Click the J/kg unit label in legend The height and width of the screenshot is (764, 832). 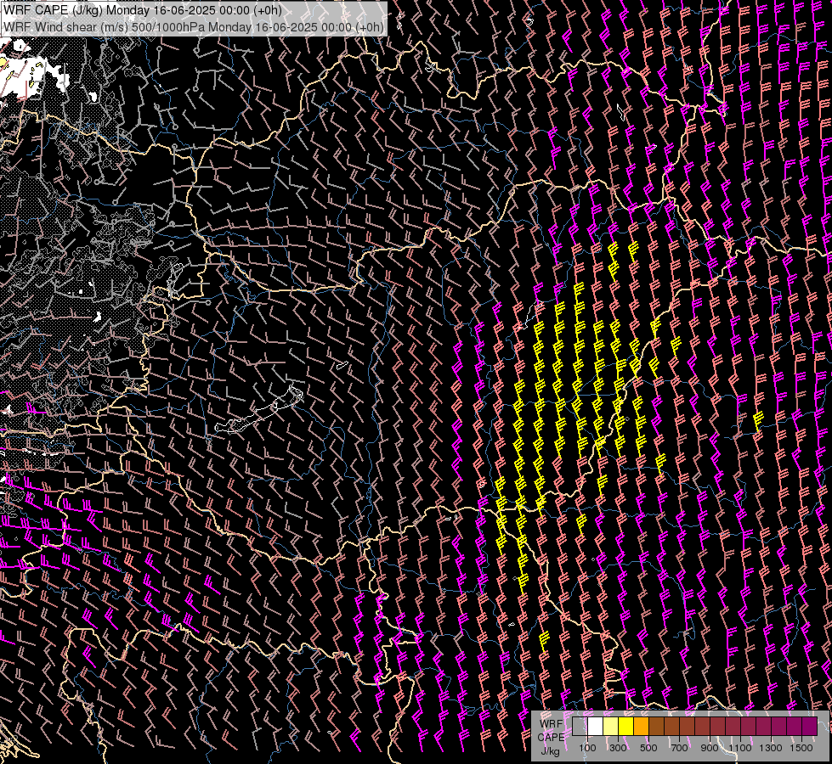click(550, 751)
